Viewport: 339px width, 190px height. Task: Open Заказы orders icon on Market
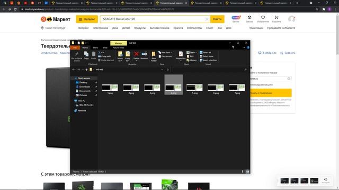pos(249,19)
